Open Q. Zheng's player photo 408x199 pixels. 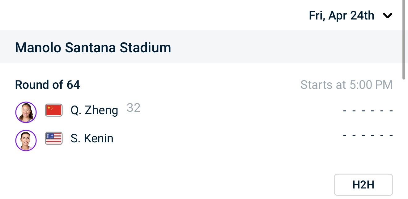click(x=26, y=112)
